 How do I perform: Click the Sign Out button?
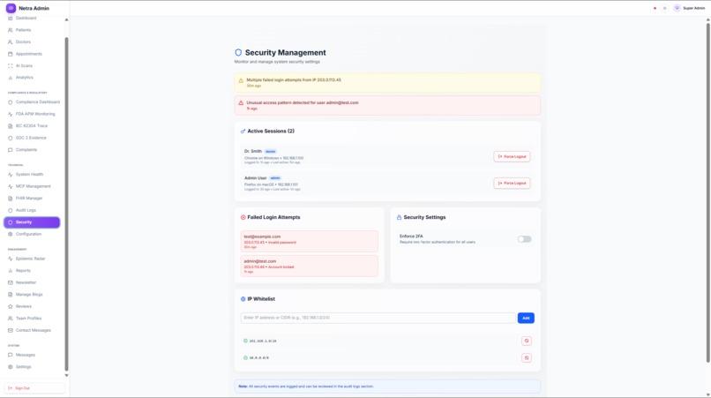(x=34, y=388)
